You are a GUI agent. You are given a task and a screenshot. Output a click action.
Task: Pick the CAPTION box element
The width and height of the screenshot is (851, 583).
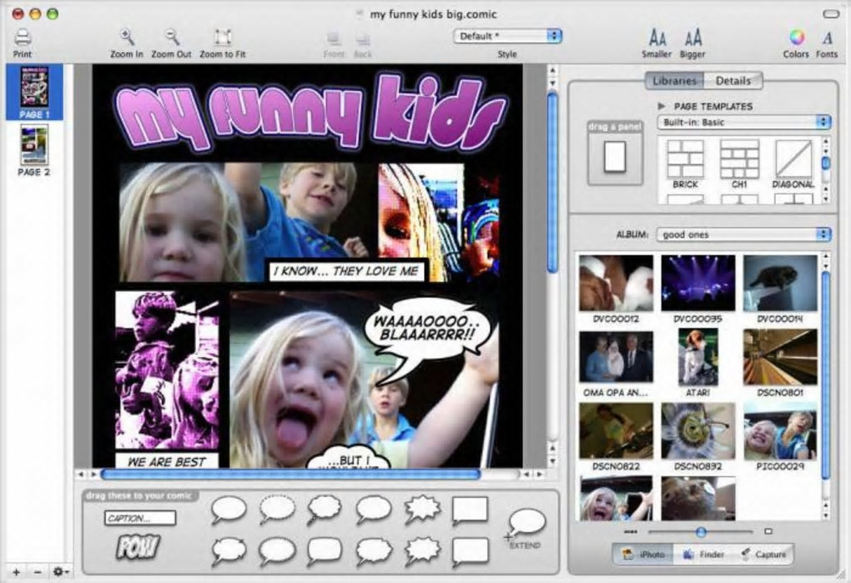tap(140, 518)
